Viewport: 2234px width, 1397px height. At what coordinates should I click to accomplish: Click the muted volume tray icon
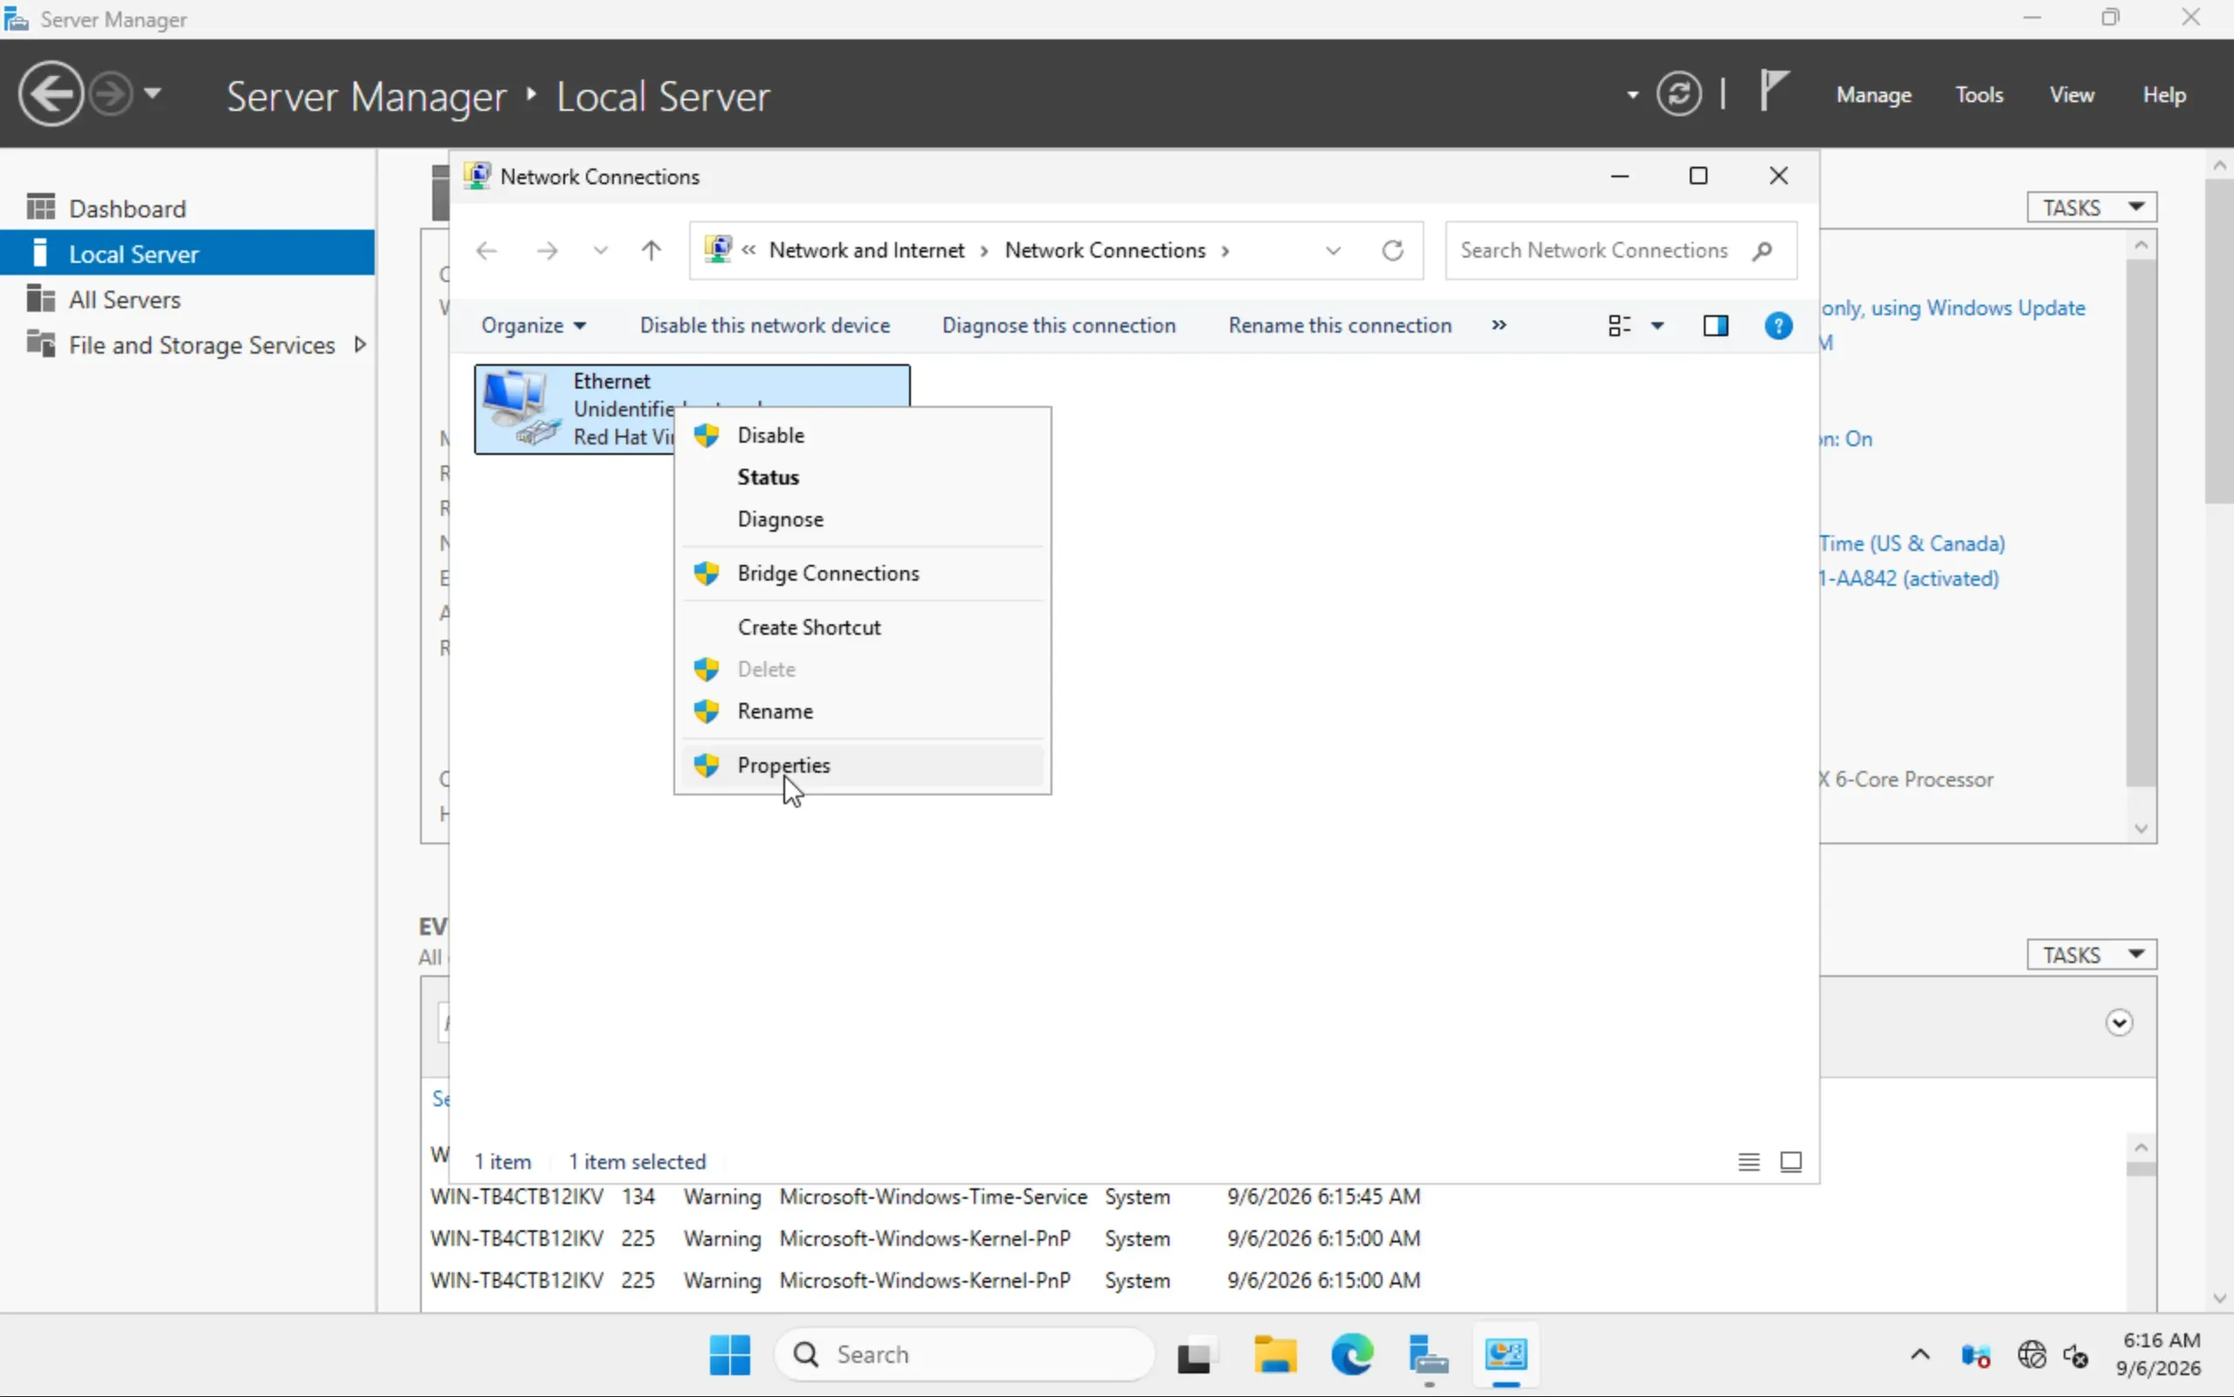(x=2075, y=1354)
